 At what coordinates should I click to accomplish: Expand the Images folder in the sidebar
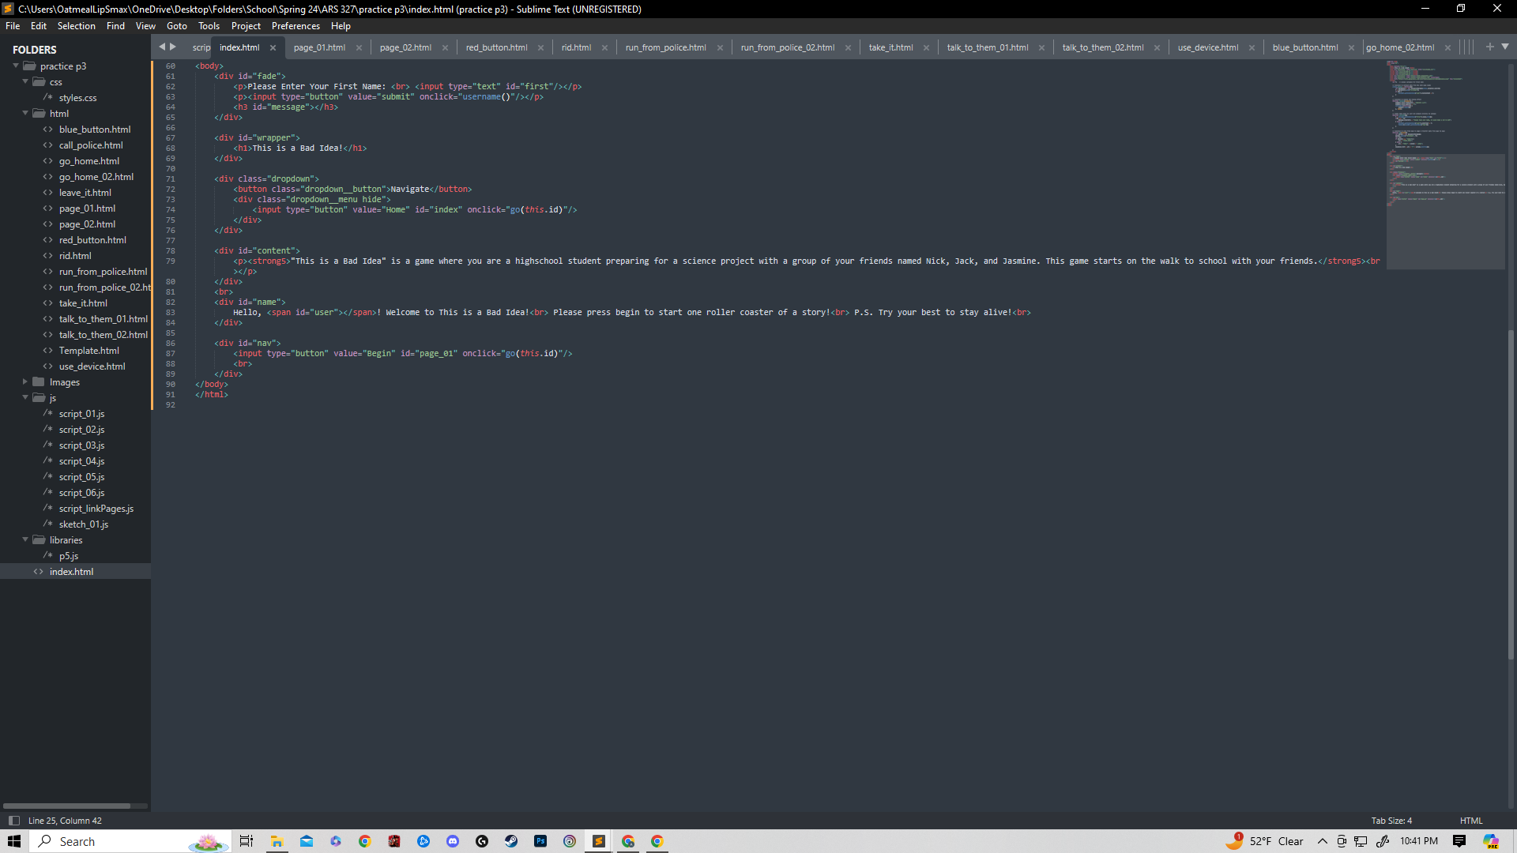click(24, 381)
